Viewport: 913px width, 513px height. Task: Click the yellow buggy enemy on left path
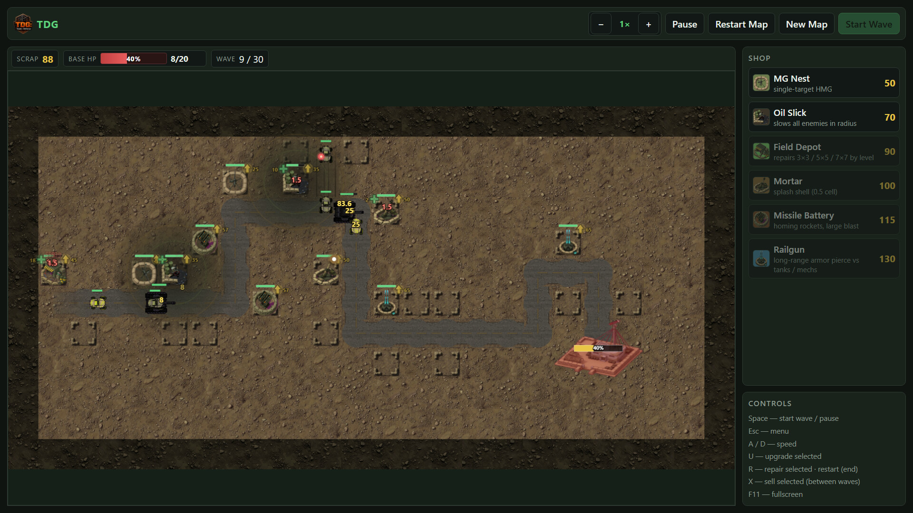pyautogui.click(x=97, y=303)
